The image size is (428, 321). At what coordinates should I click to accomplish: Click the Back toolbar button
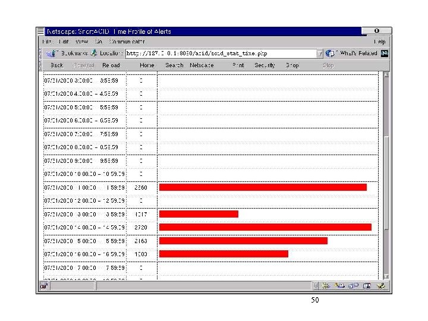tap(57, 65)
